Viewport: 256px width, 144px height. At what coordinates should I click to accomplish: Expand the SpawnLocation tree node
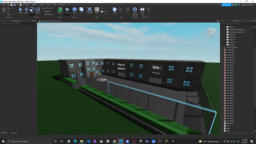click(x=222, y=48)
